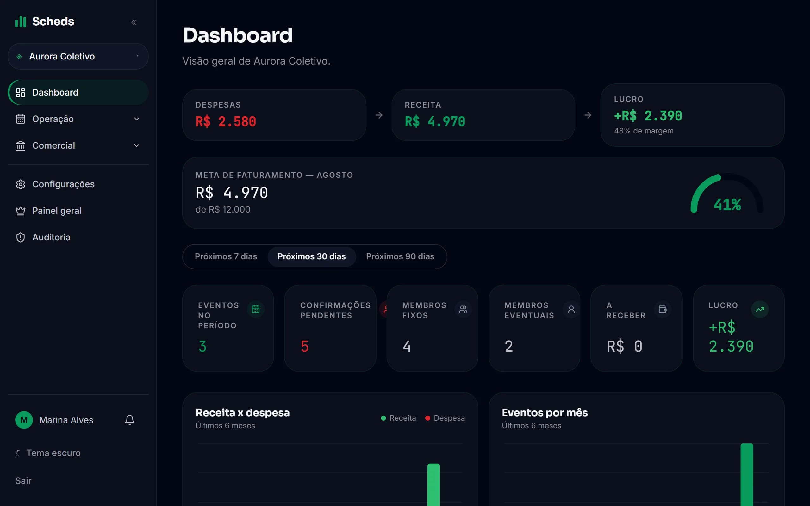Click the Scheds logo icon
Image resolution: width=810 pixels, height=506 pixels.
(21, 22)
